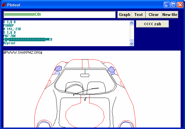Click the '<<<< zab' button

click(152, 24)
